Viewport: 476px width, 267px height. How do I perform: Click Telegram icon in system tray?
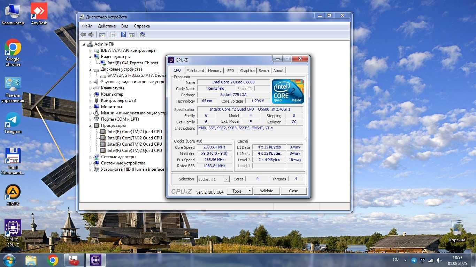pyautogui.click(x=414, y=260)
